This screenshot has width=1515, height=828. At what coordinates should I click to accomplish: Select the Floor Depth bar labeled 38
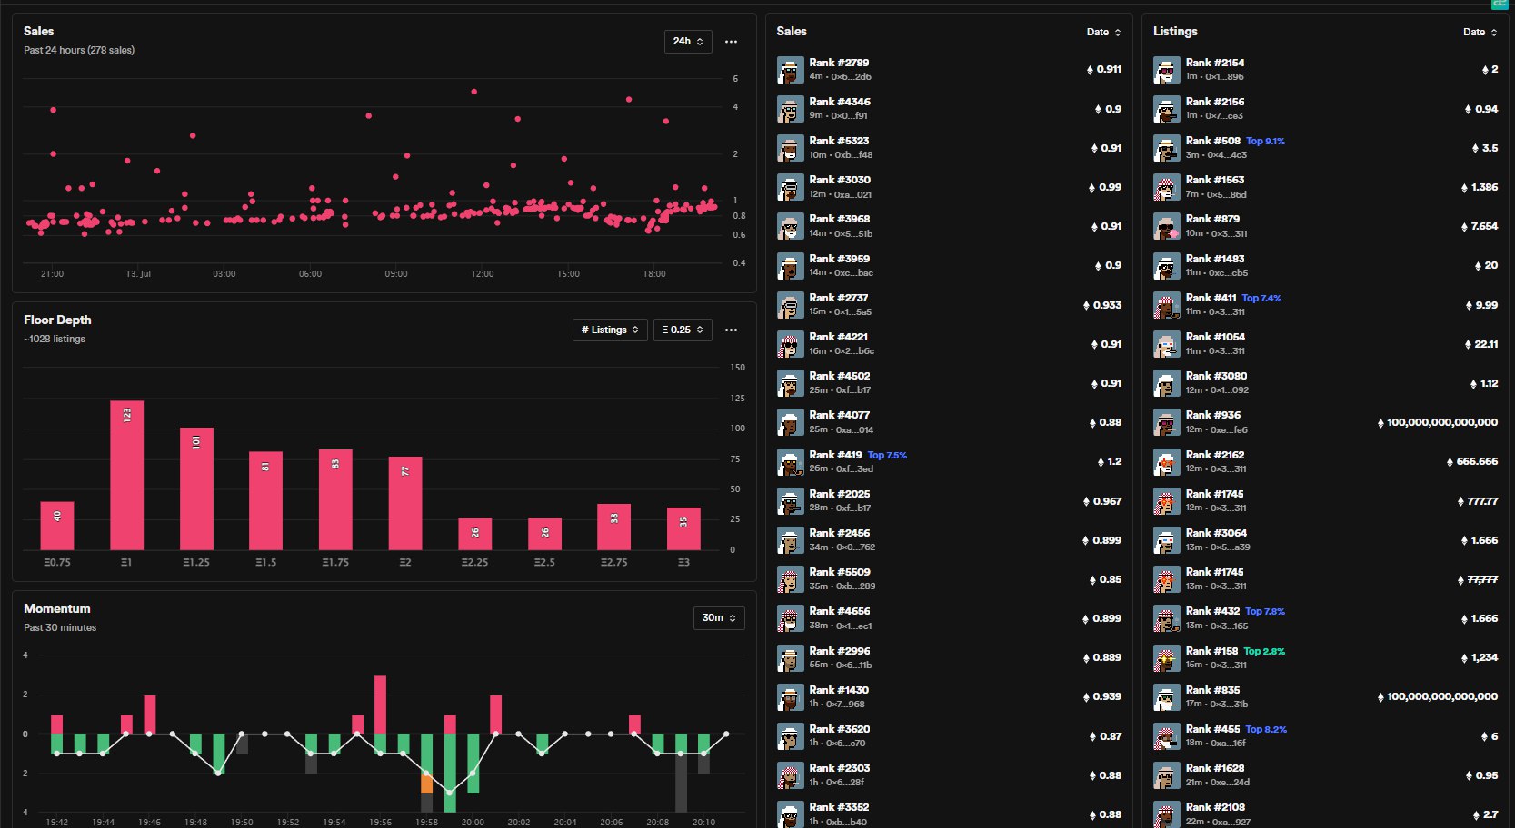(614, 527)
